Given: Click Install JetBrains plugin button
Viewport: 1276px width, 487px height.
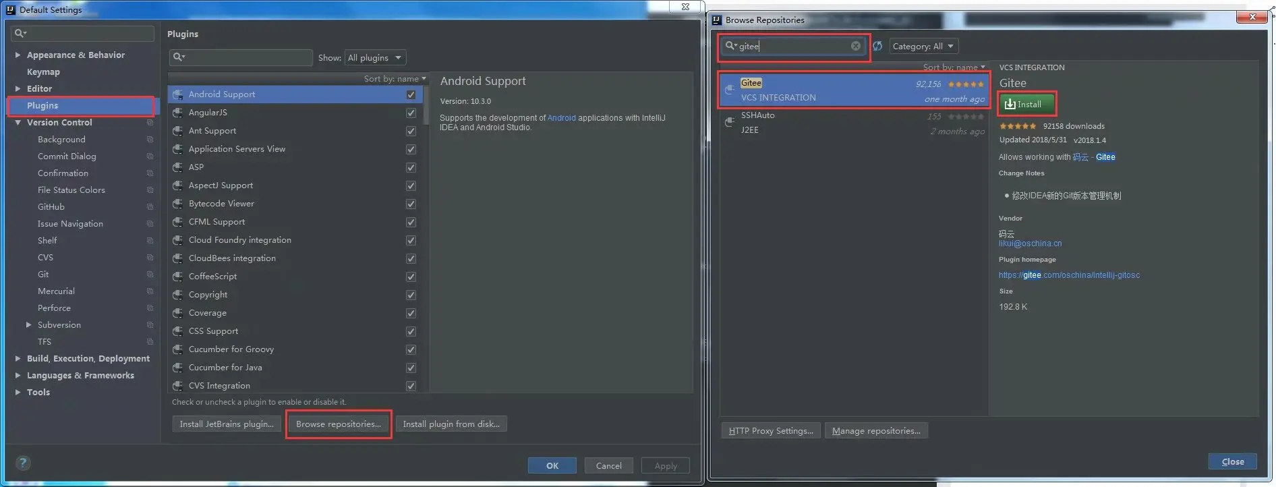Looking at the screenshot, I should (x=227, y=424).
